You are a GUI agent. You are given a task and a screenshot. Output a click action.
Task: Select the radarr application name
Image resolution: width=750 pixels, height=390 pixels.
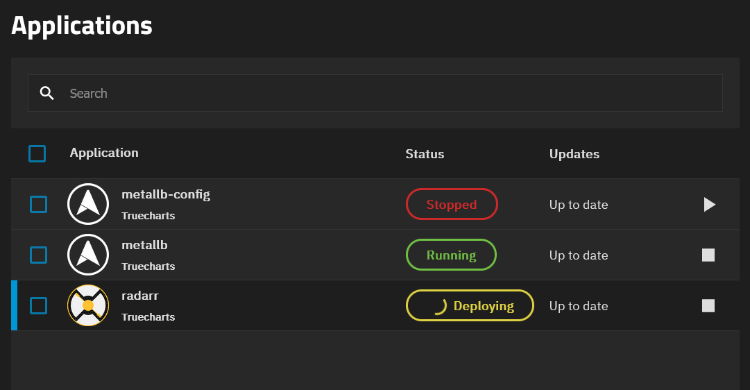(139, 296)
